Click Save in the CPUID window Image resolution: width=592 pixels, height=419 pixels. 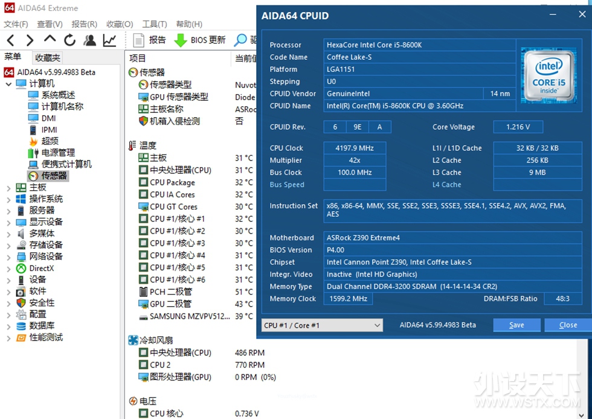(516, 325)
